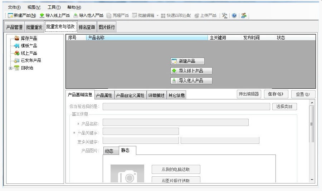Click the 新建产品 button in list area
322x191 pixels.
(x=187, y=61)
